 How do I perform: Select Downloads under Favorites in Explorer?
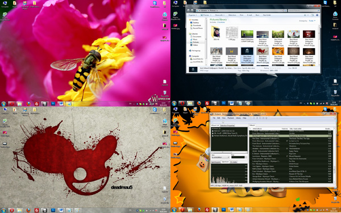coord(197,25)
